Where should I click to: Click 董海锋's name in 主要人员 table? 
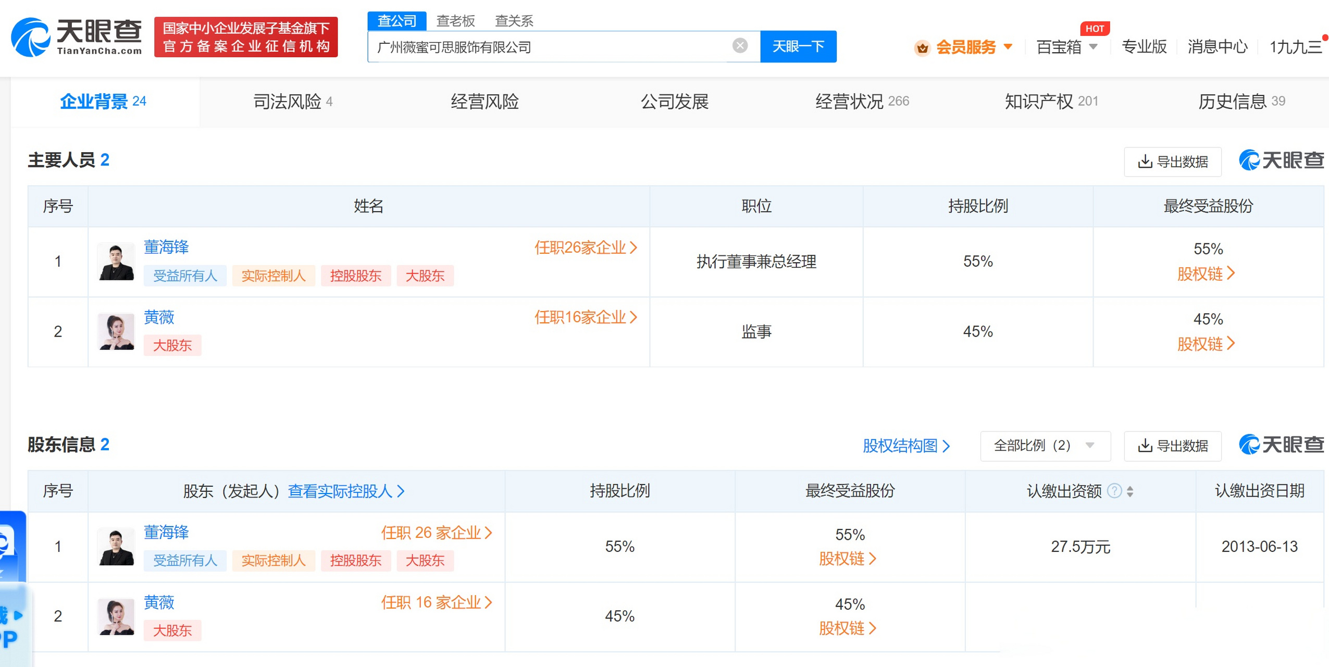coord(166,247)
